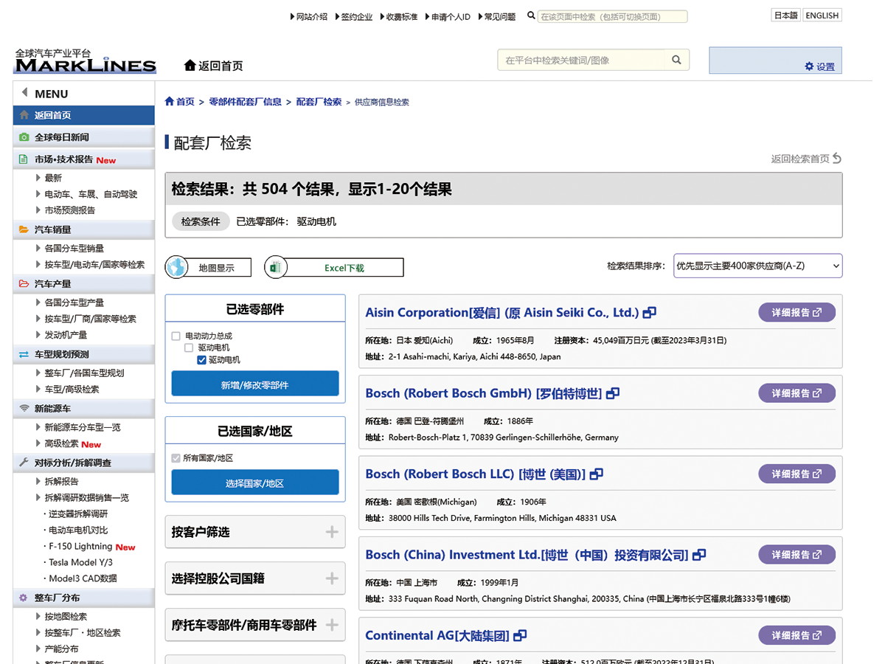Click the window icon next to Bosch GmbH

pyautogui.click(x=613, y=394)
